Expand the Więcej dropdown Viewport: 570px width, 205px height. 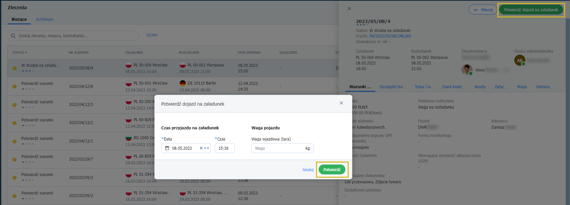tap(483, 10)
